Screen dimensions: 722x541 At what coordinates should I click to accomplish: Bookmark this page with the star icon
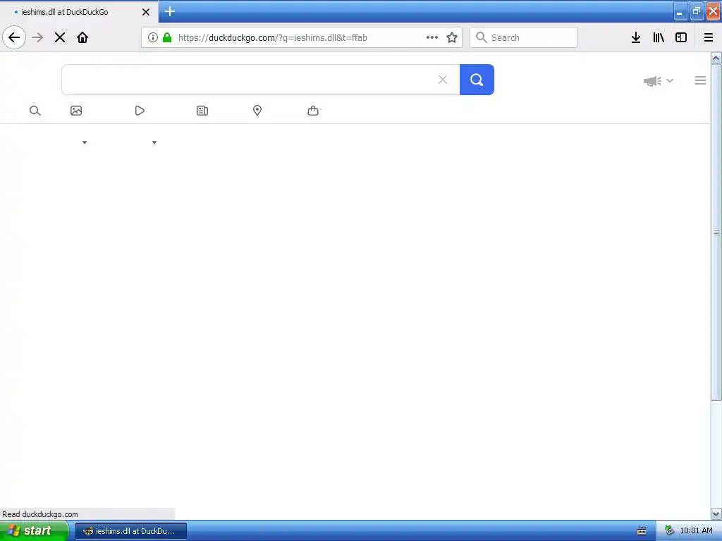pyautogui.click(x=452, y=37)
